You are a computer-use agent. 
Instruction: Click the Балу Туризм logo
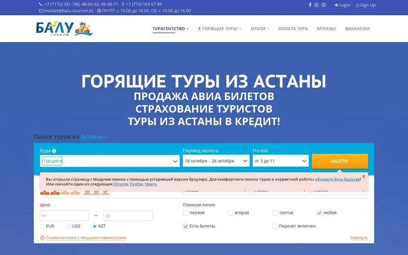[x=64, y=29]
